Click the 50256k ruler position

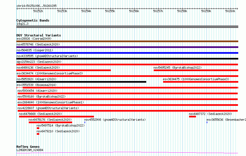pos(134,11)
